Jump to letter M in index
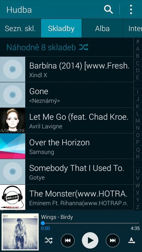142x252 pixels. pyautogui.click(x=138, y=121)
